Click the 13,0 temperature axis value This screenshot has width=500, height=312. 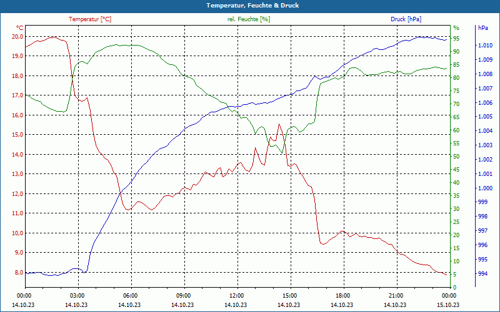(x=18, y=174)
